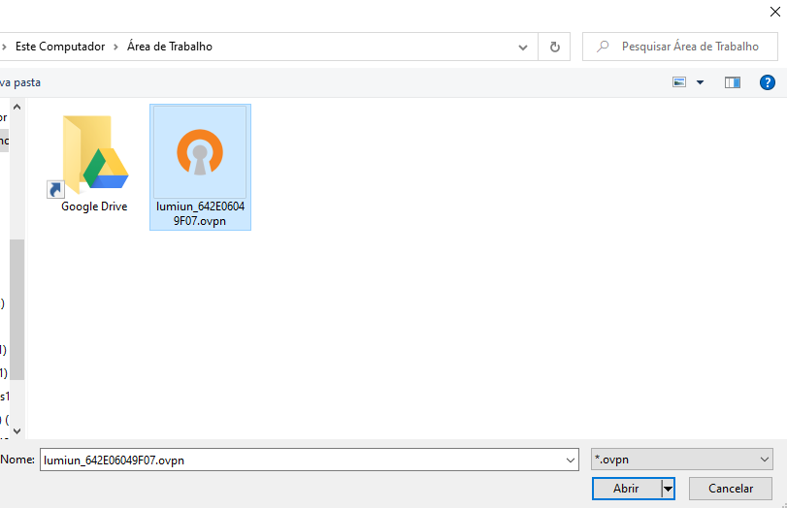The height and width of the screenshot is (508, 787).
Task: Create a new folder via Nova pasta
Action: 20,82
